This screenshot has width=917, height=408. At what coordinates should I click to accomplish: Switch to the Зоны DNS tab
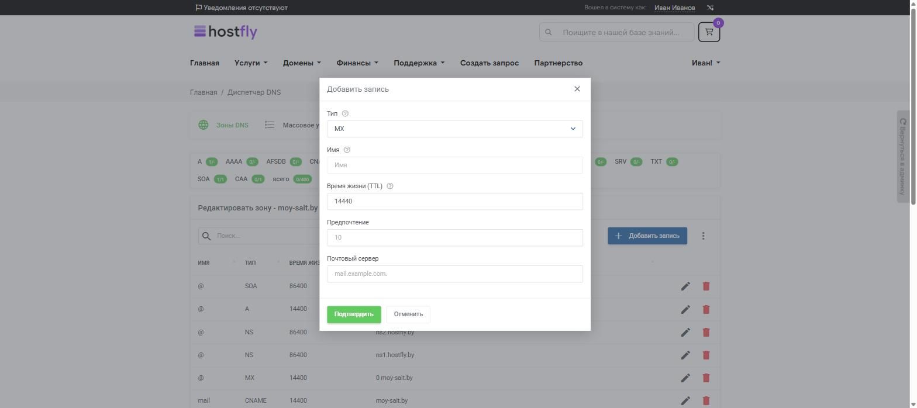point(223,125)
